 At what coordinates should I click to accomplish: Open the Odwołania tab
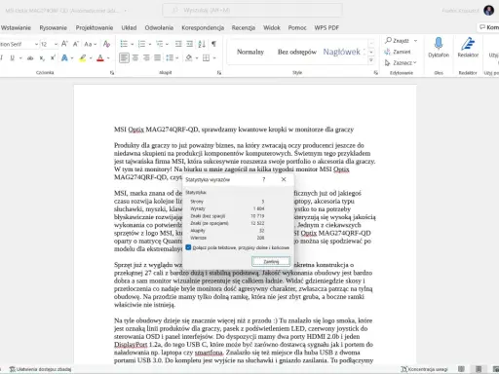click(159, 28)
